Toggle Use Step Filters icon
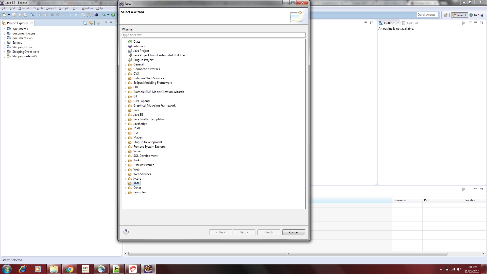This screenshot has width=487, height=274. (x=89, y=15)
